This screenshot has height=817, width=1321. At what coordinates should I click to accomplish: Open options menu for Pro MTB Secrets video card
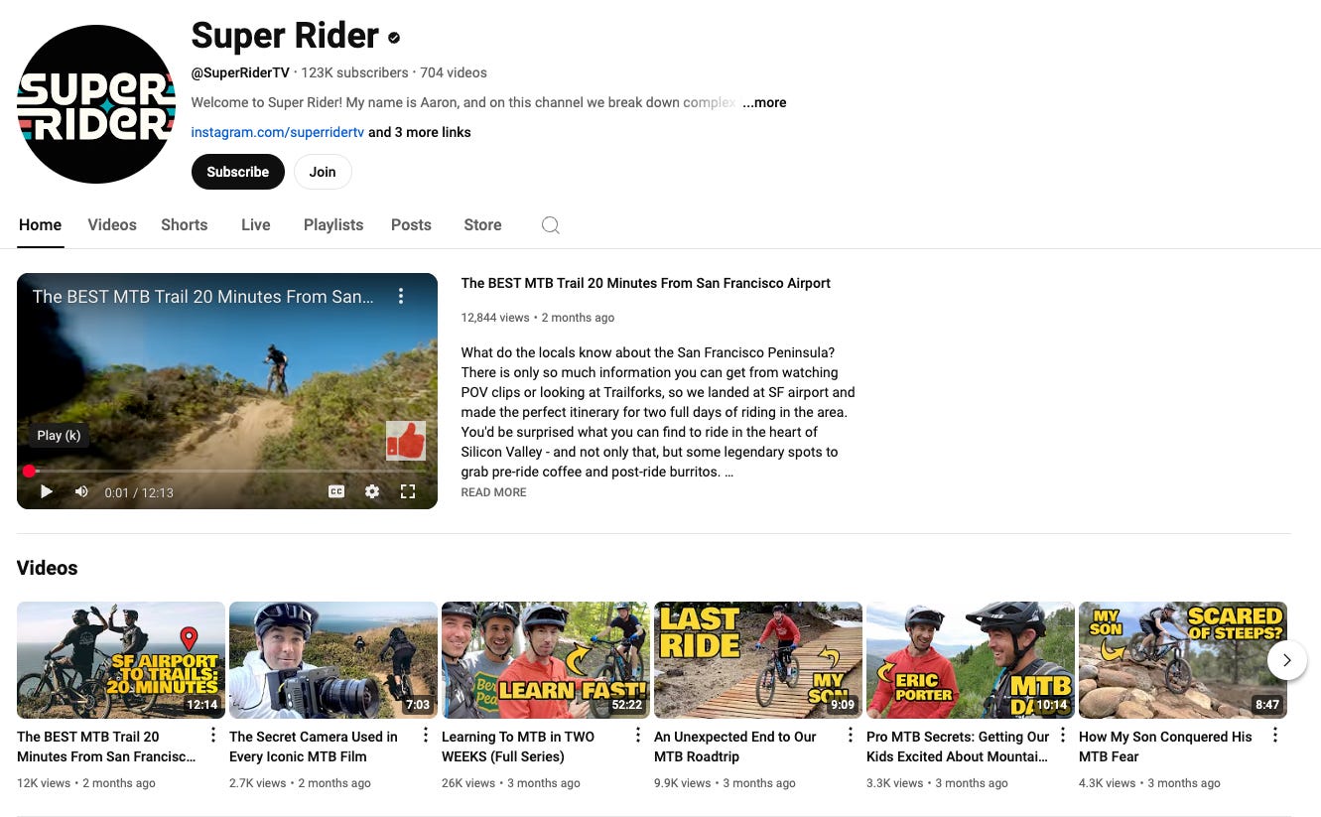(1062, 736)
